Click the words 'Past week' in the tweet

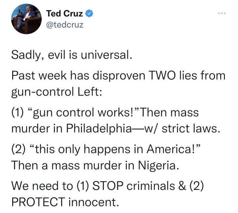(x=39, y=76)
